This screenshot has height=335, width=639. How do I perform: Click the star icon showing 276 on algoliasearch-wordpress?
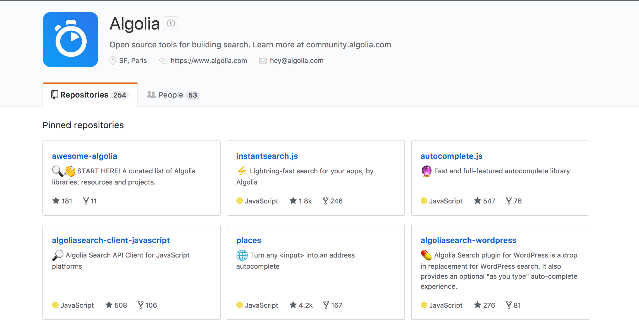coord(478,305)
